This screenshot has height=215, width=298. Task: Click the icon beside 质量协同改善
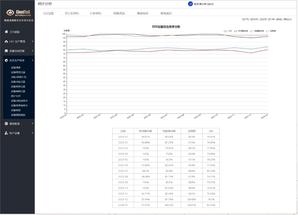click(6, 51)
